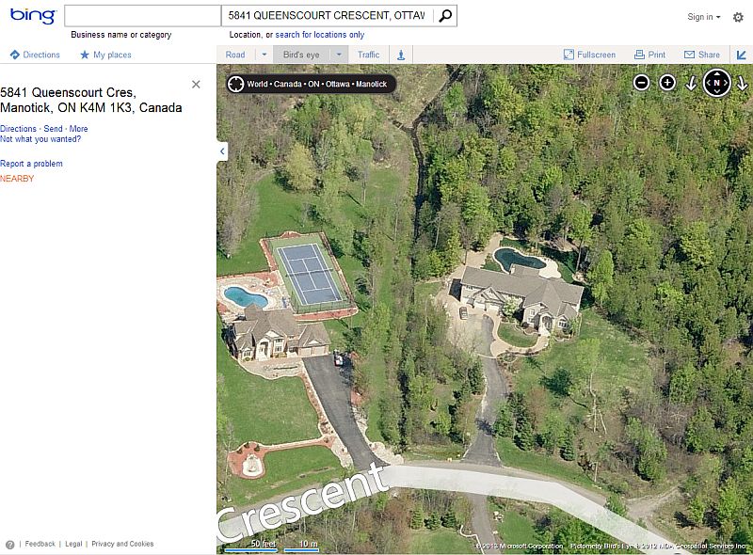Rotate the view using the right arrow
The image size is (753, 555).
[742, 84]
